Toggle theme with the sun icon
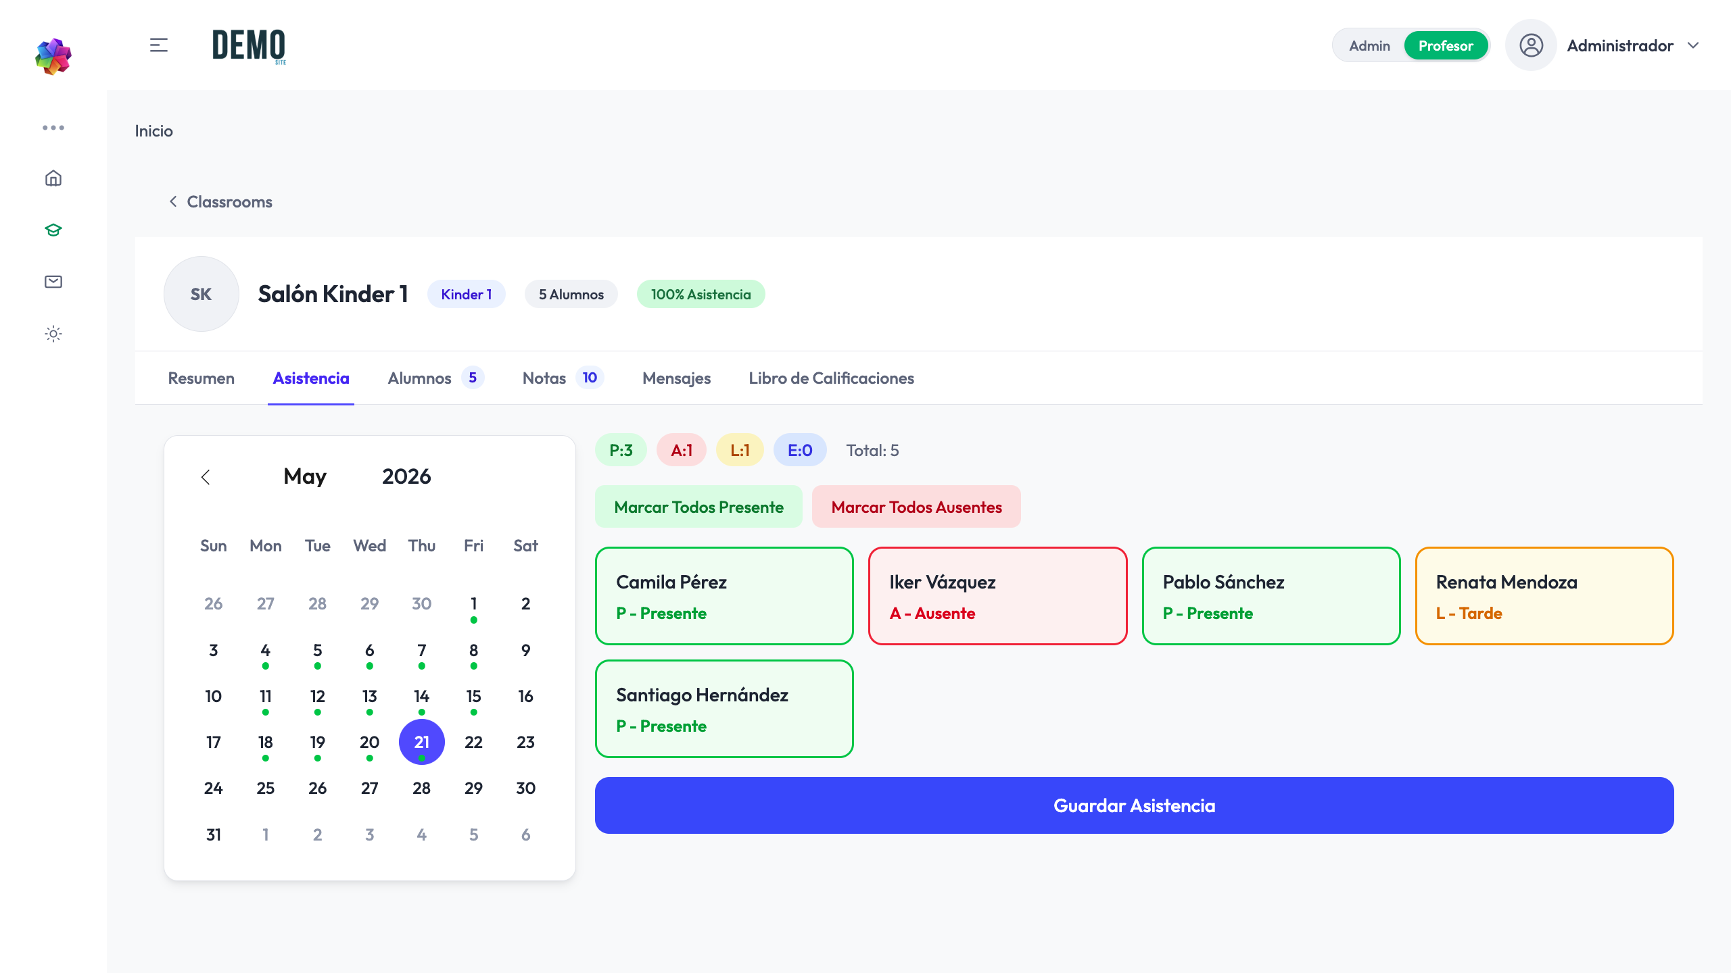This screenshot has height=973, width=1731. pyautogui.click(x=53, y=334)
